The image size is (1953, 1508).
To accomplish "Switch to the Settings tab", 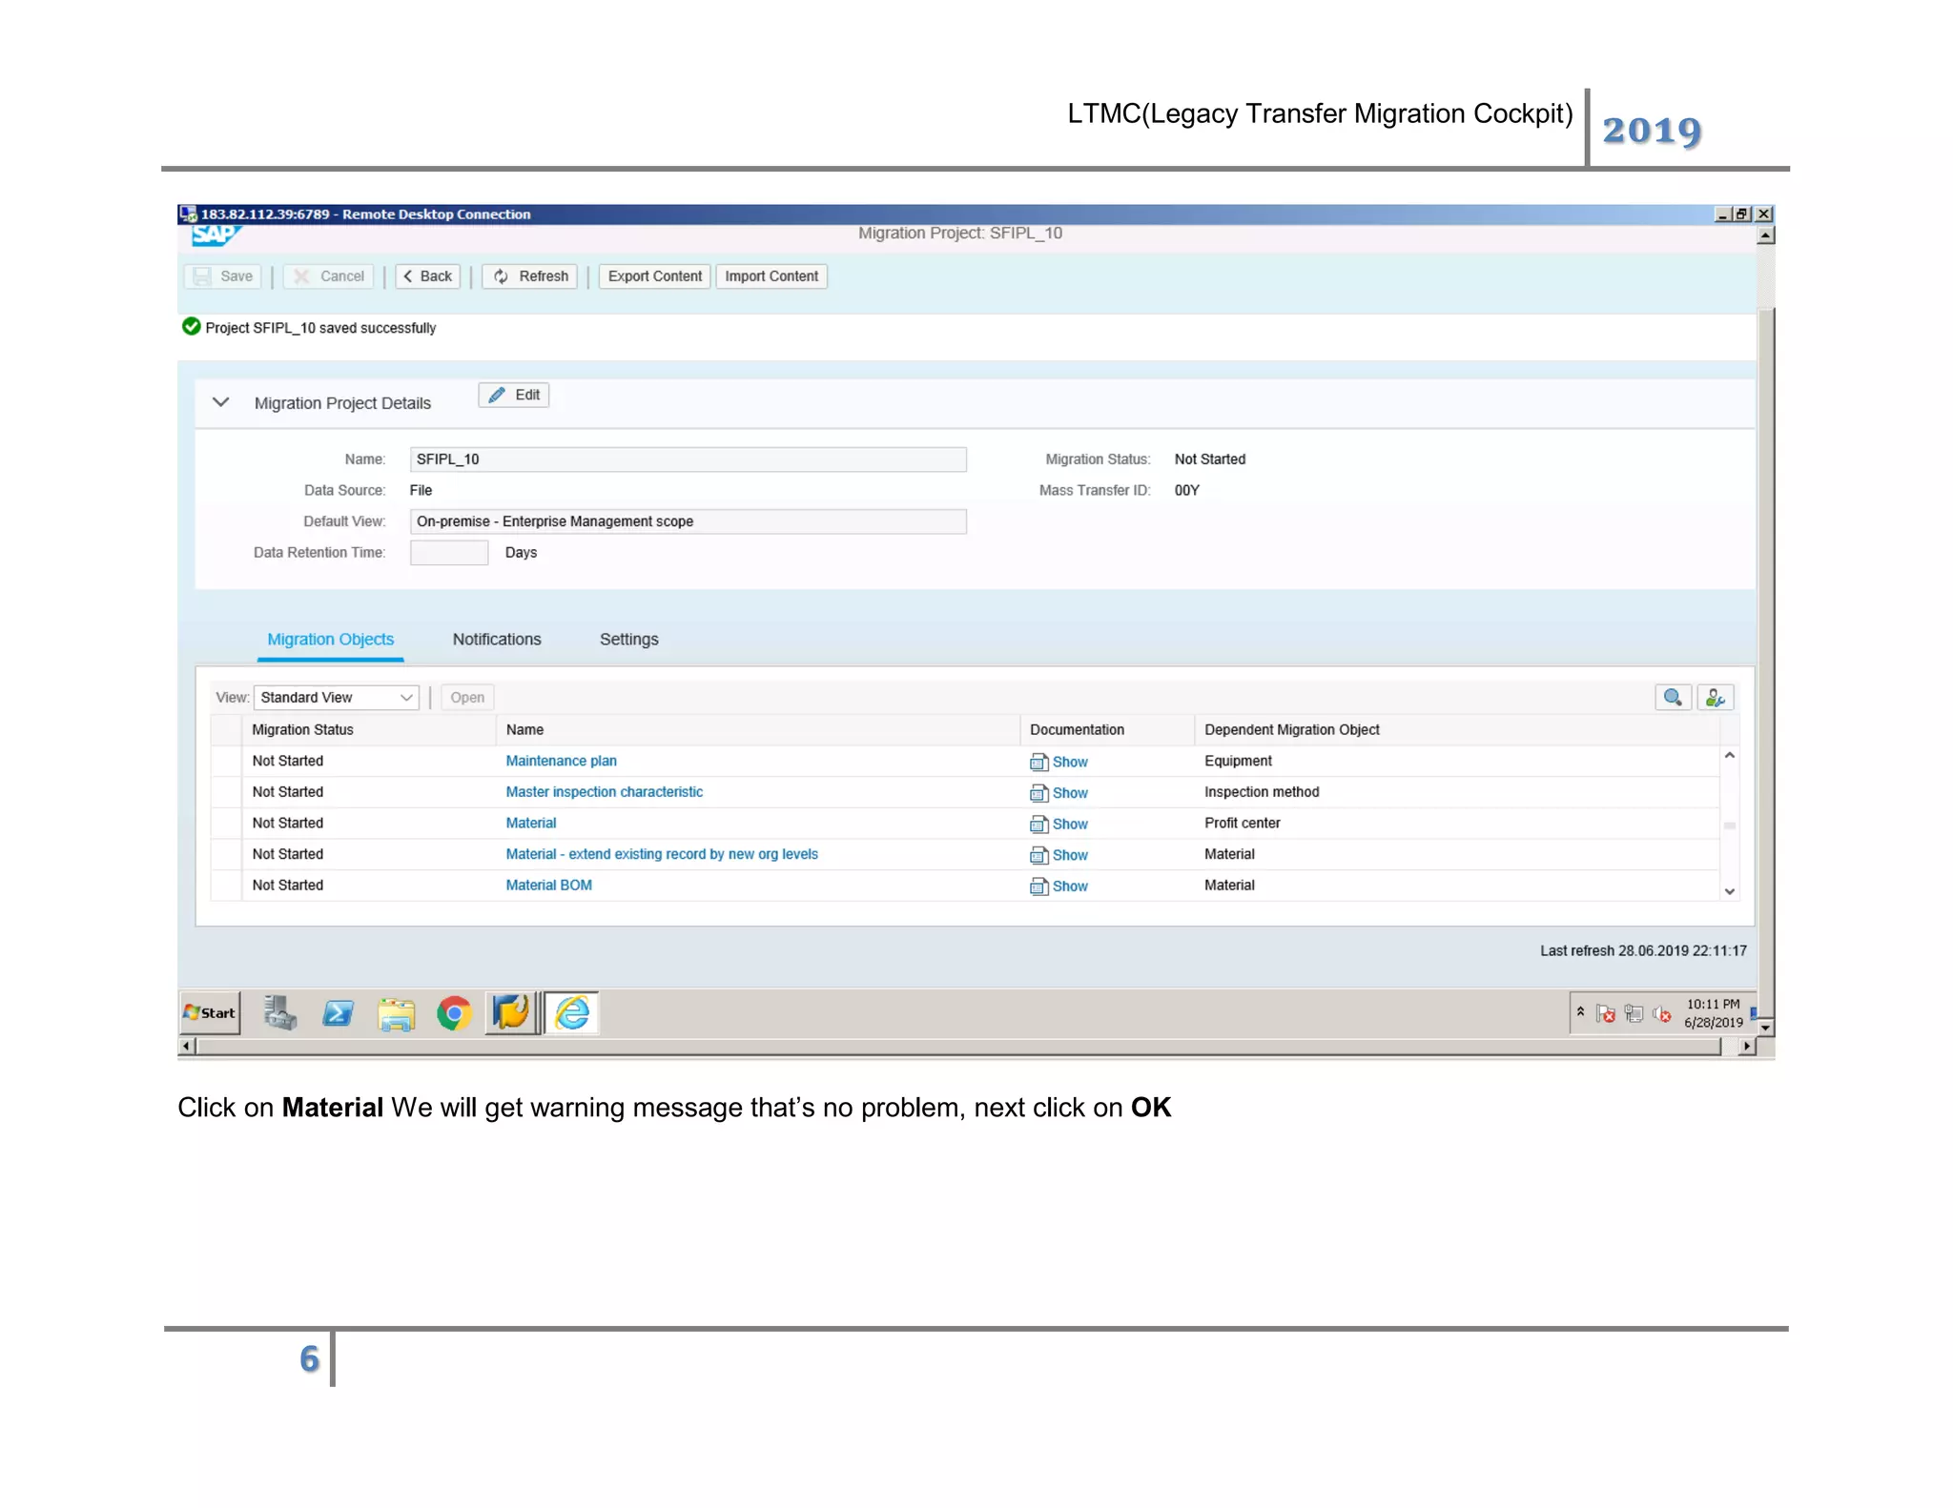I will click(628, 640).
